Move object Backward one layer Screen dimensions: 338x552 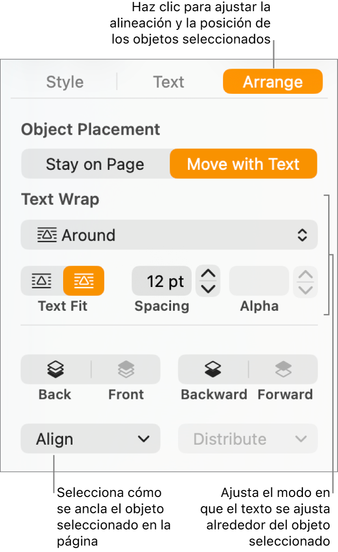click(x=213, y=370)
